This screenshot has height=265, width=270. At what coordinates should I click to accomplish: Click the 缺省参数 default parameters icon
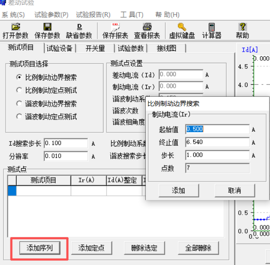(x=79, y=27)
